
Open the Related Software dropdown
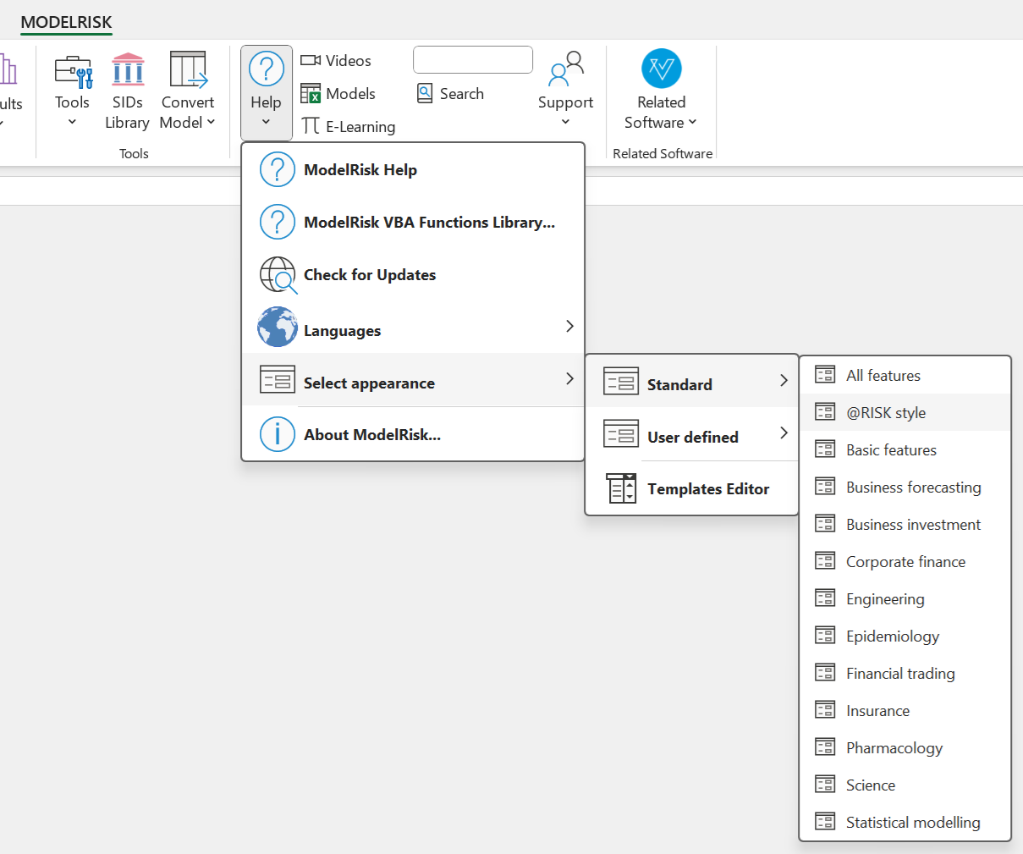(660, 88)
